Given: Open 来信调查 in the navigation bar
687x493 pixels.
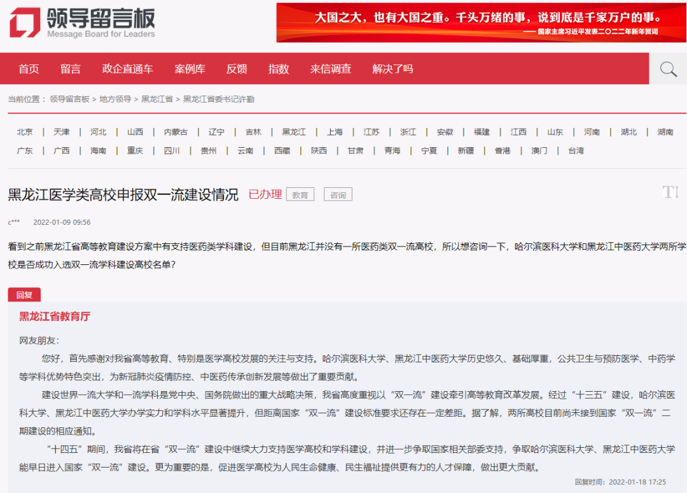Looking at the screenshot, I should pyautogui.click(x=331, y=69).
